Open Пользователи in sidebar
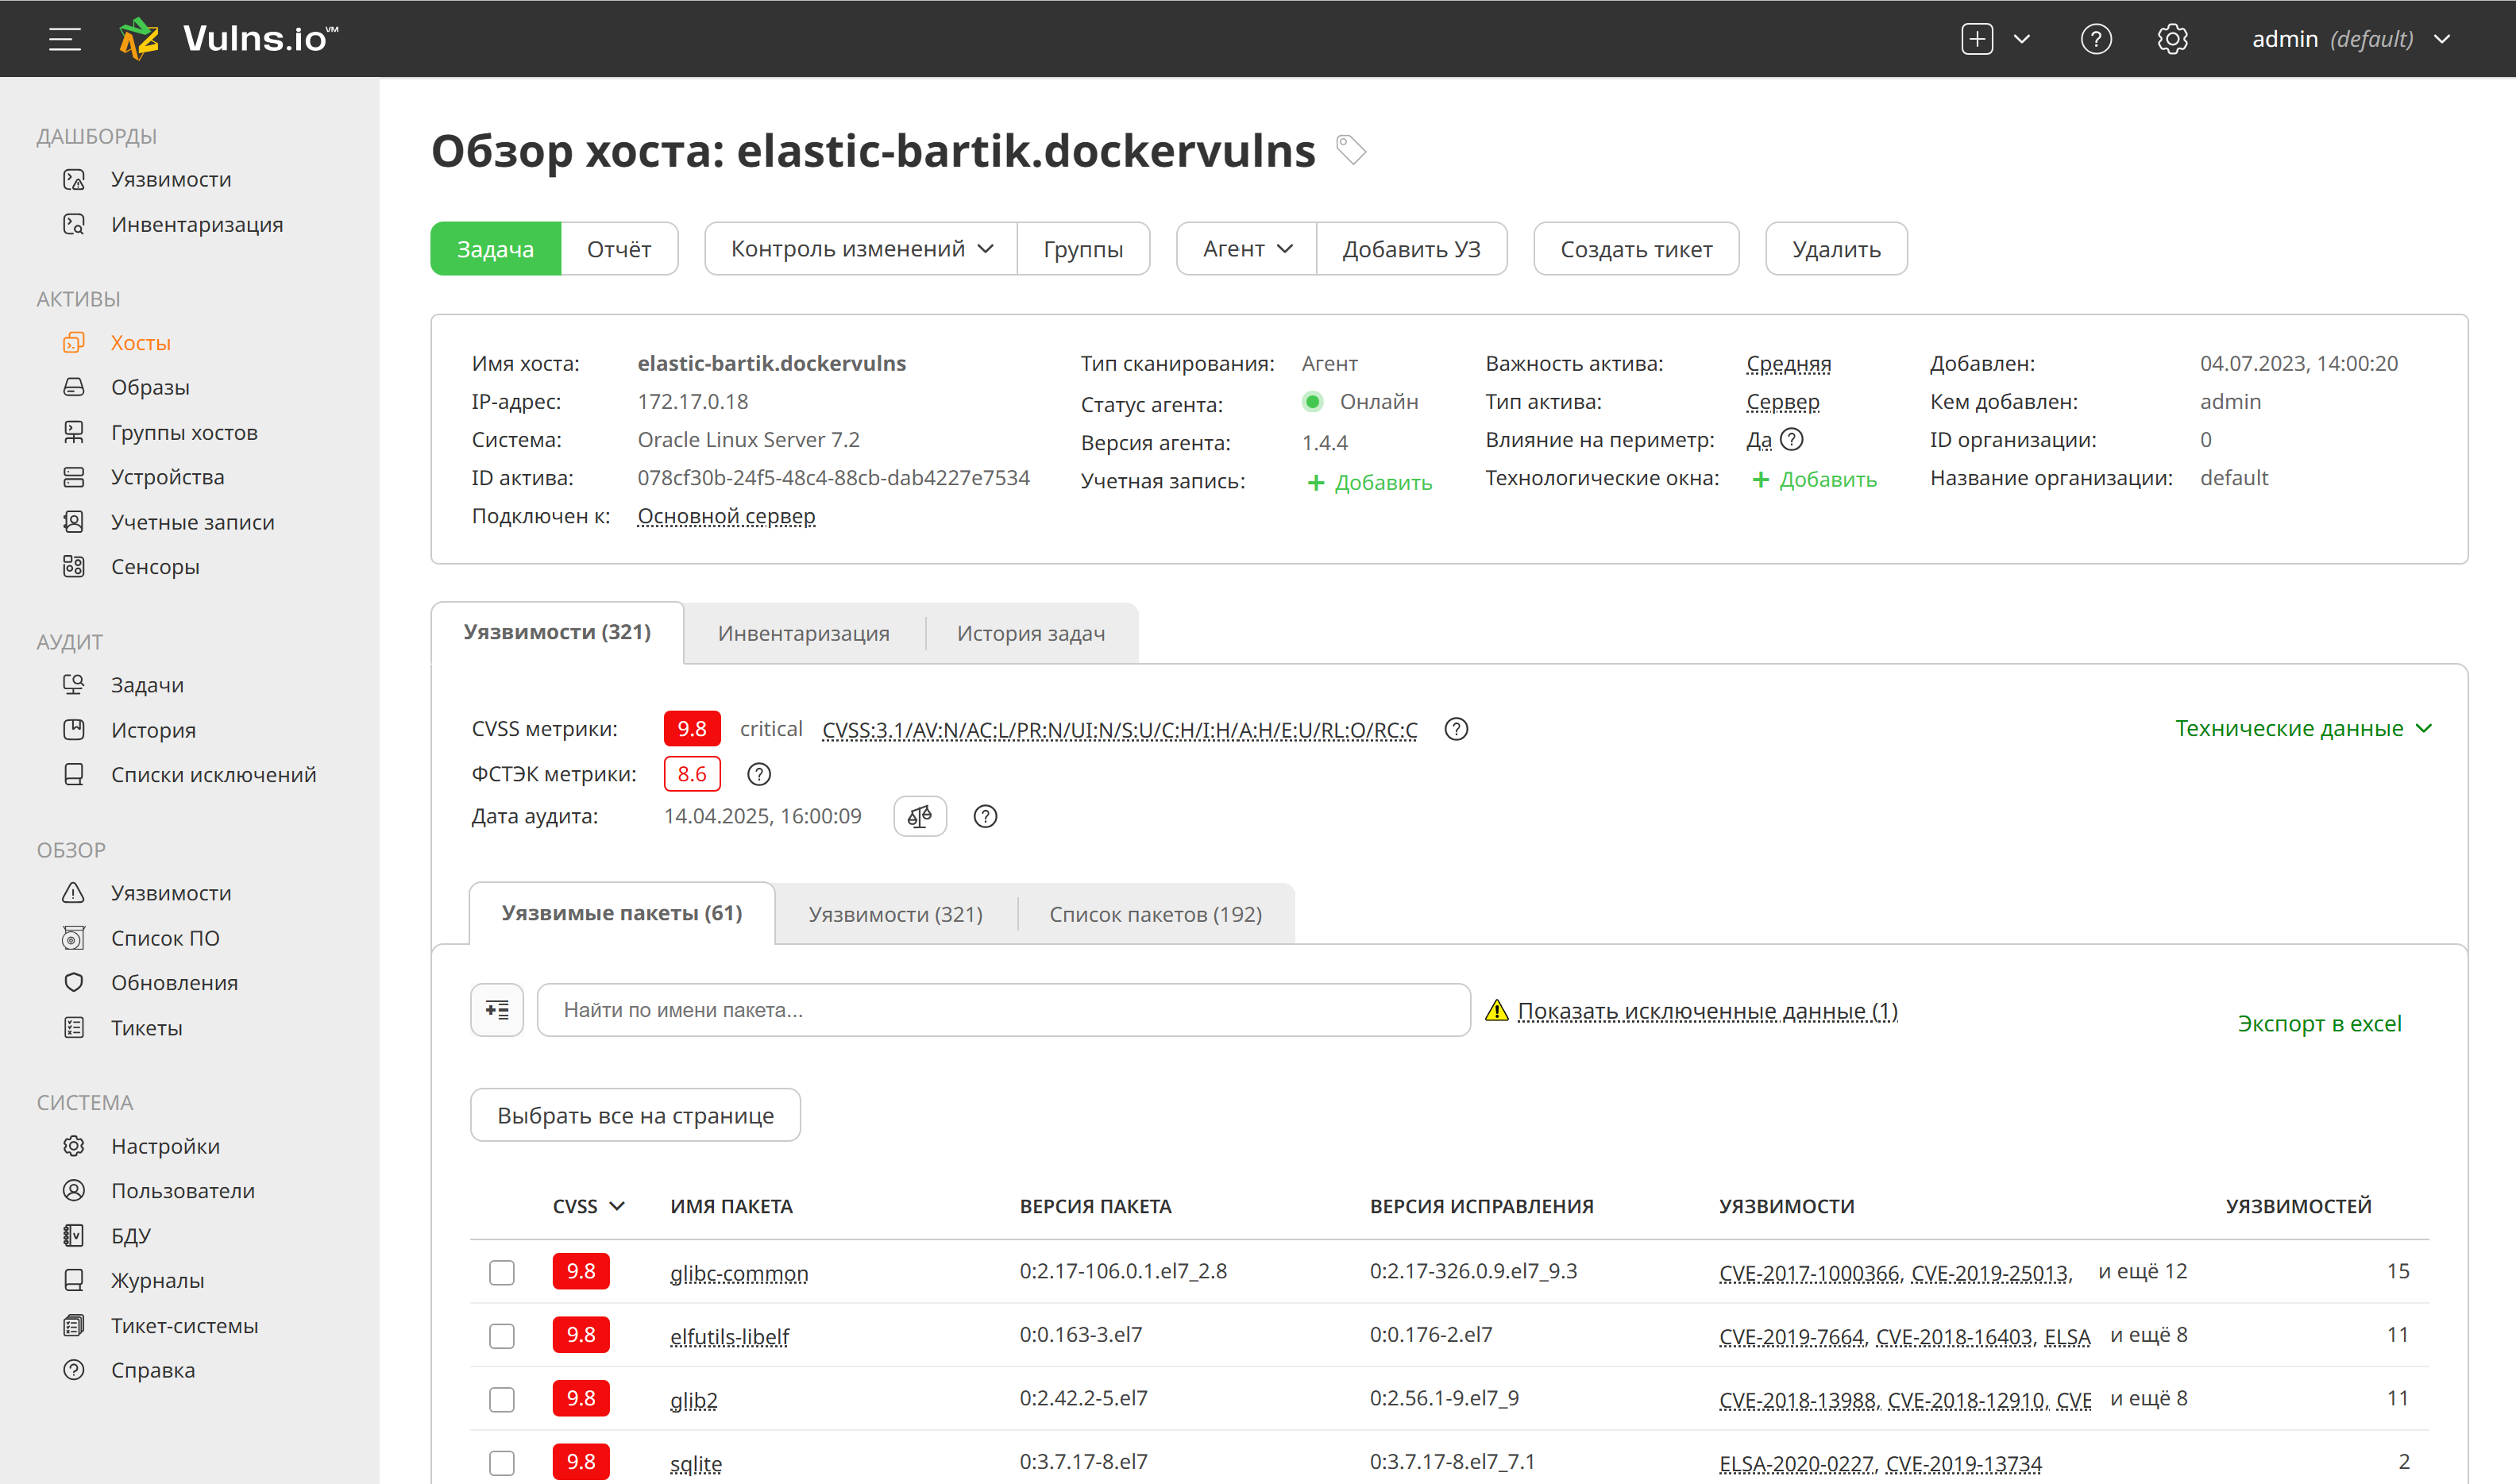 182,1190
